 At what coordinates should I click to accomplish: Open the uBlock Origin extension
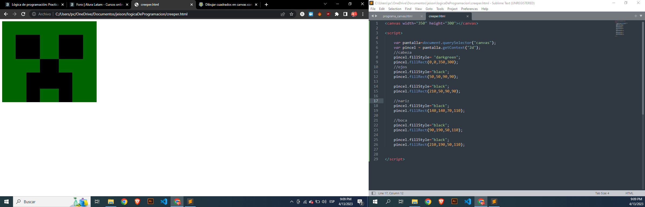(328, 14)
